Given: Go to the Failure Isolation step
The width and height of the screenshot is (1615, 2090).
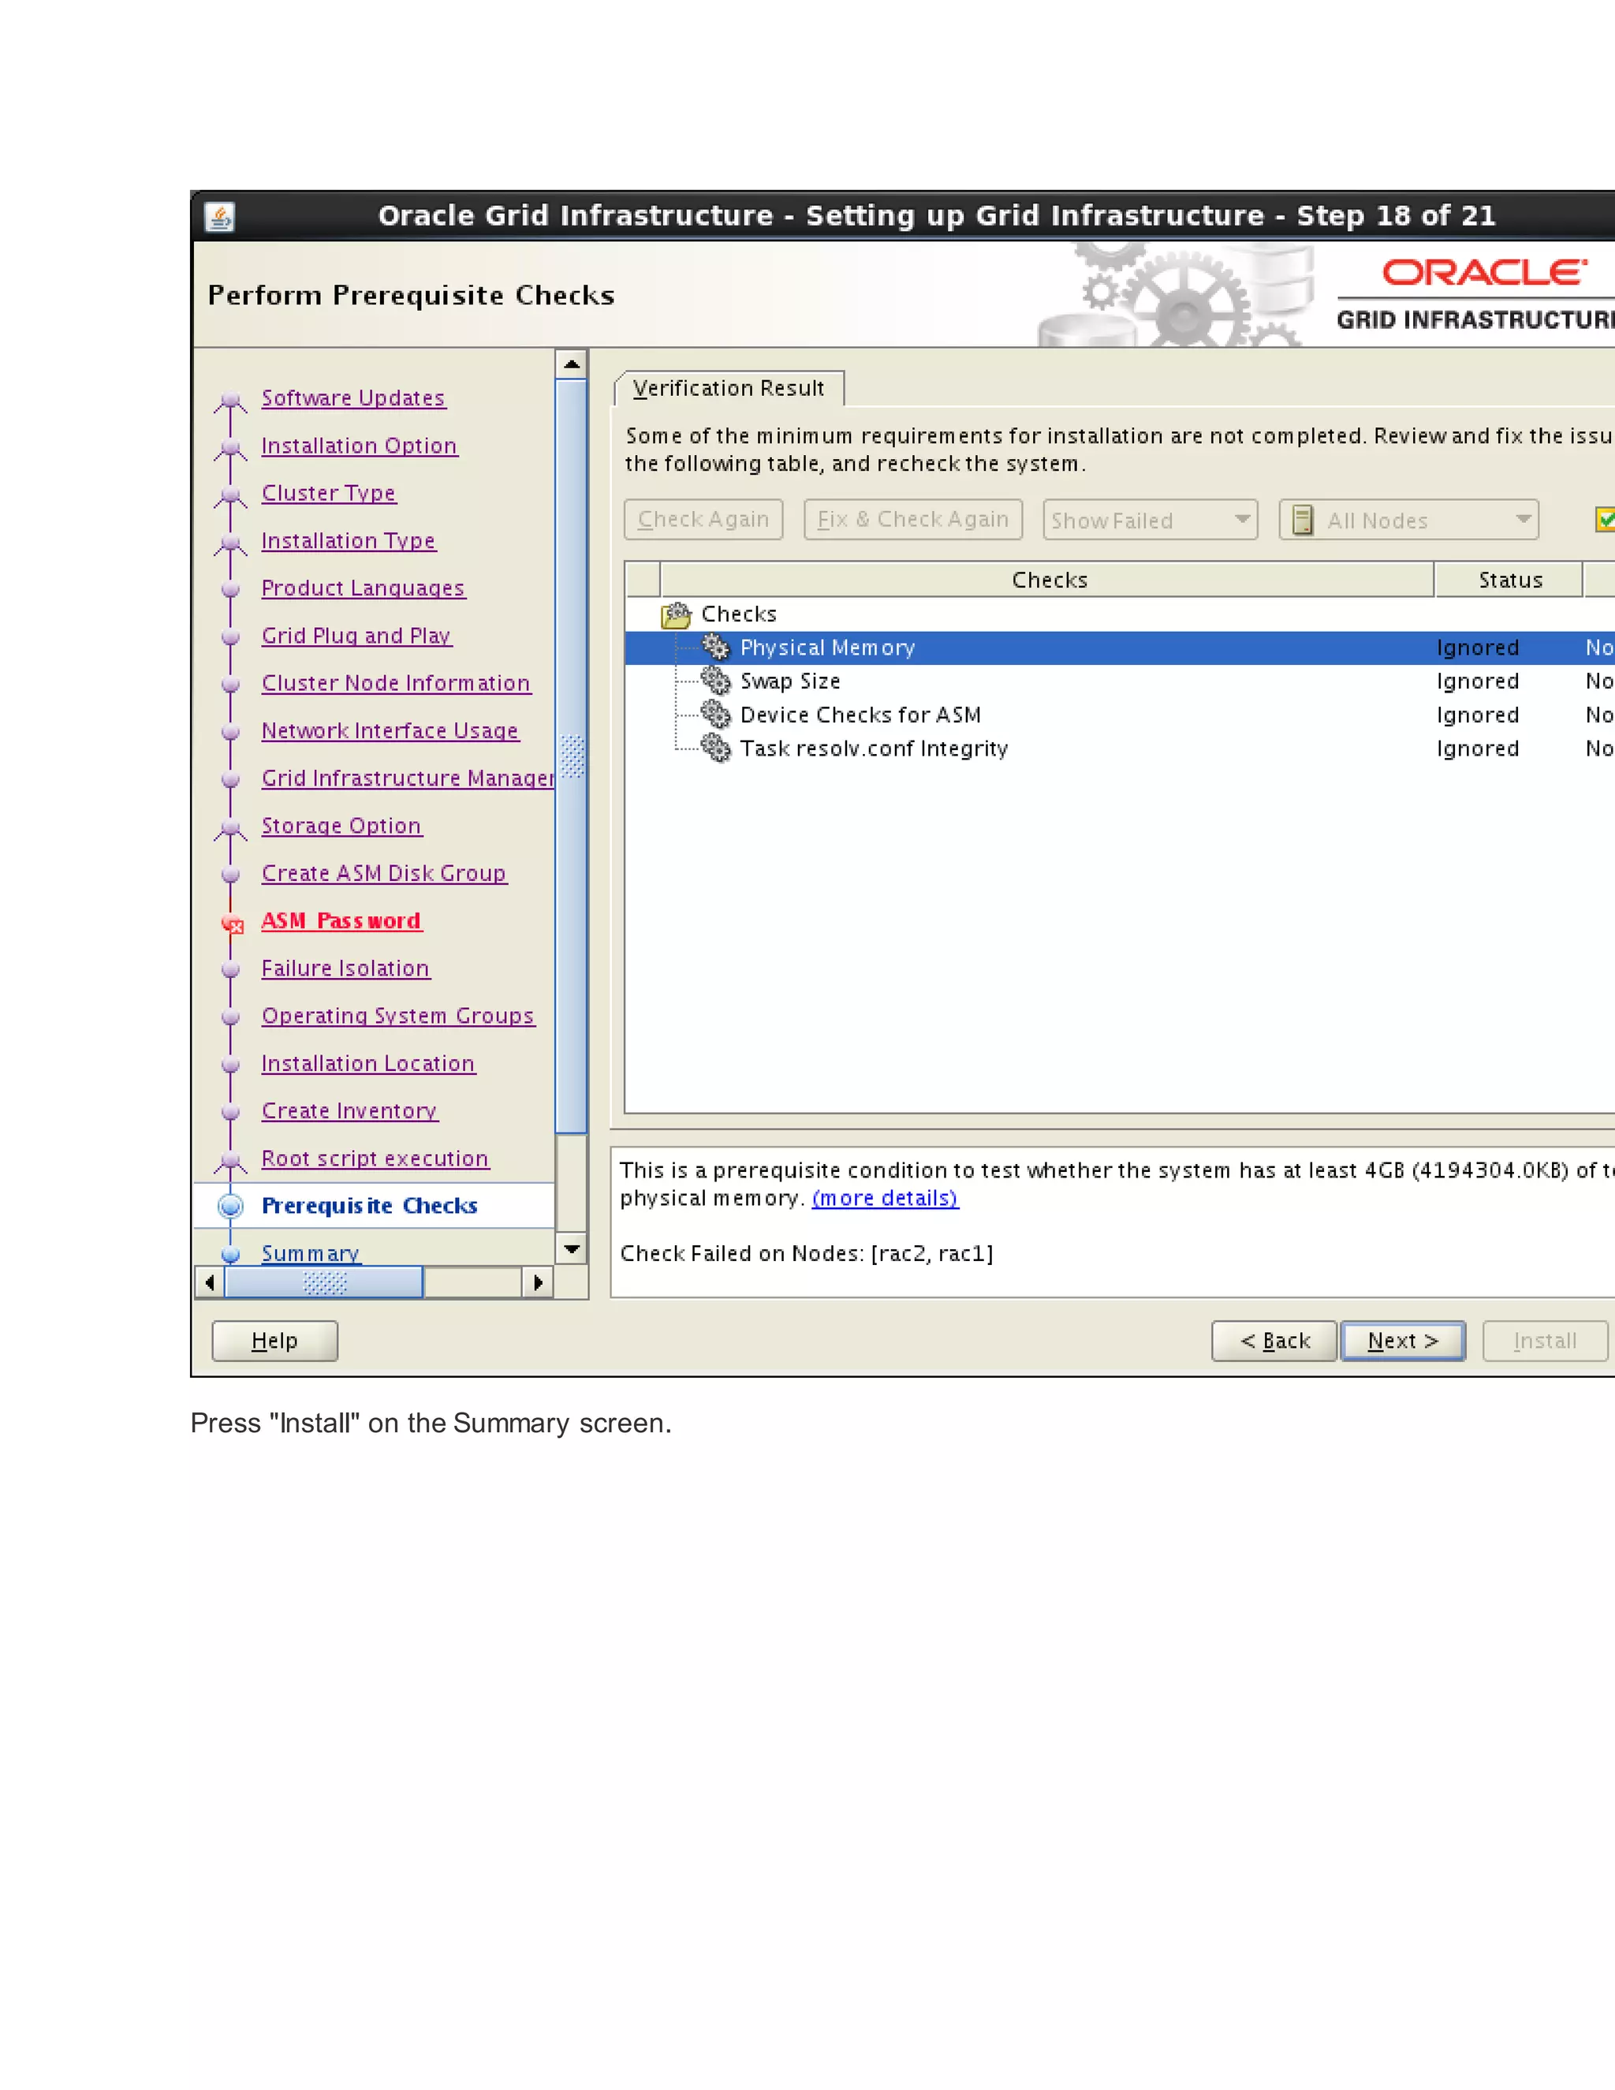Looking at the screenshot, I should [345, 968].
